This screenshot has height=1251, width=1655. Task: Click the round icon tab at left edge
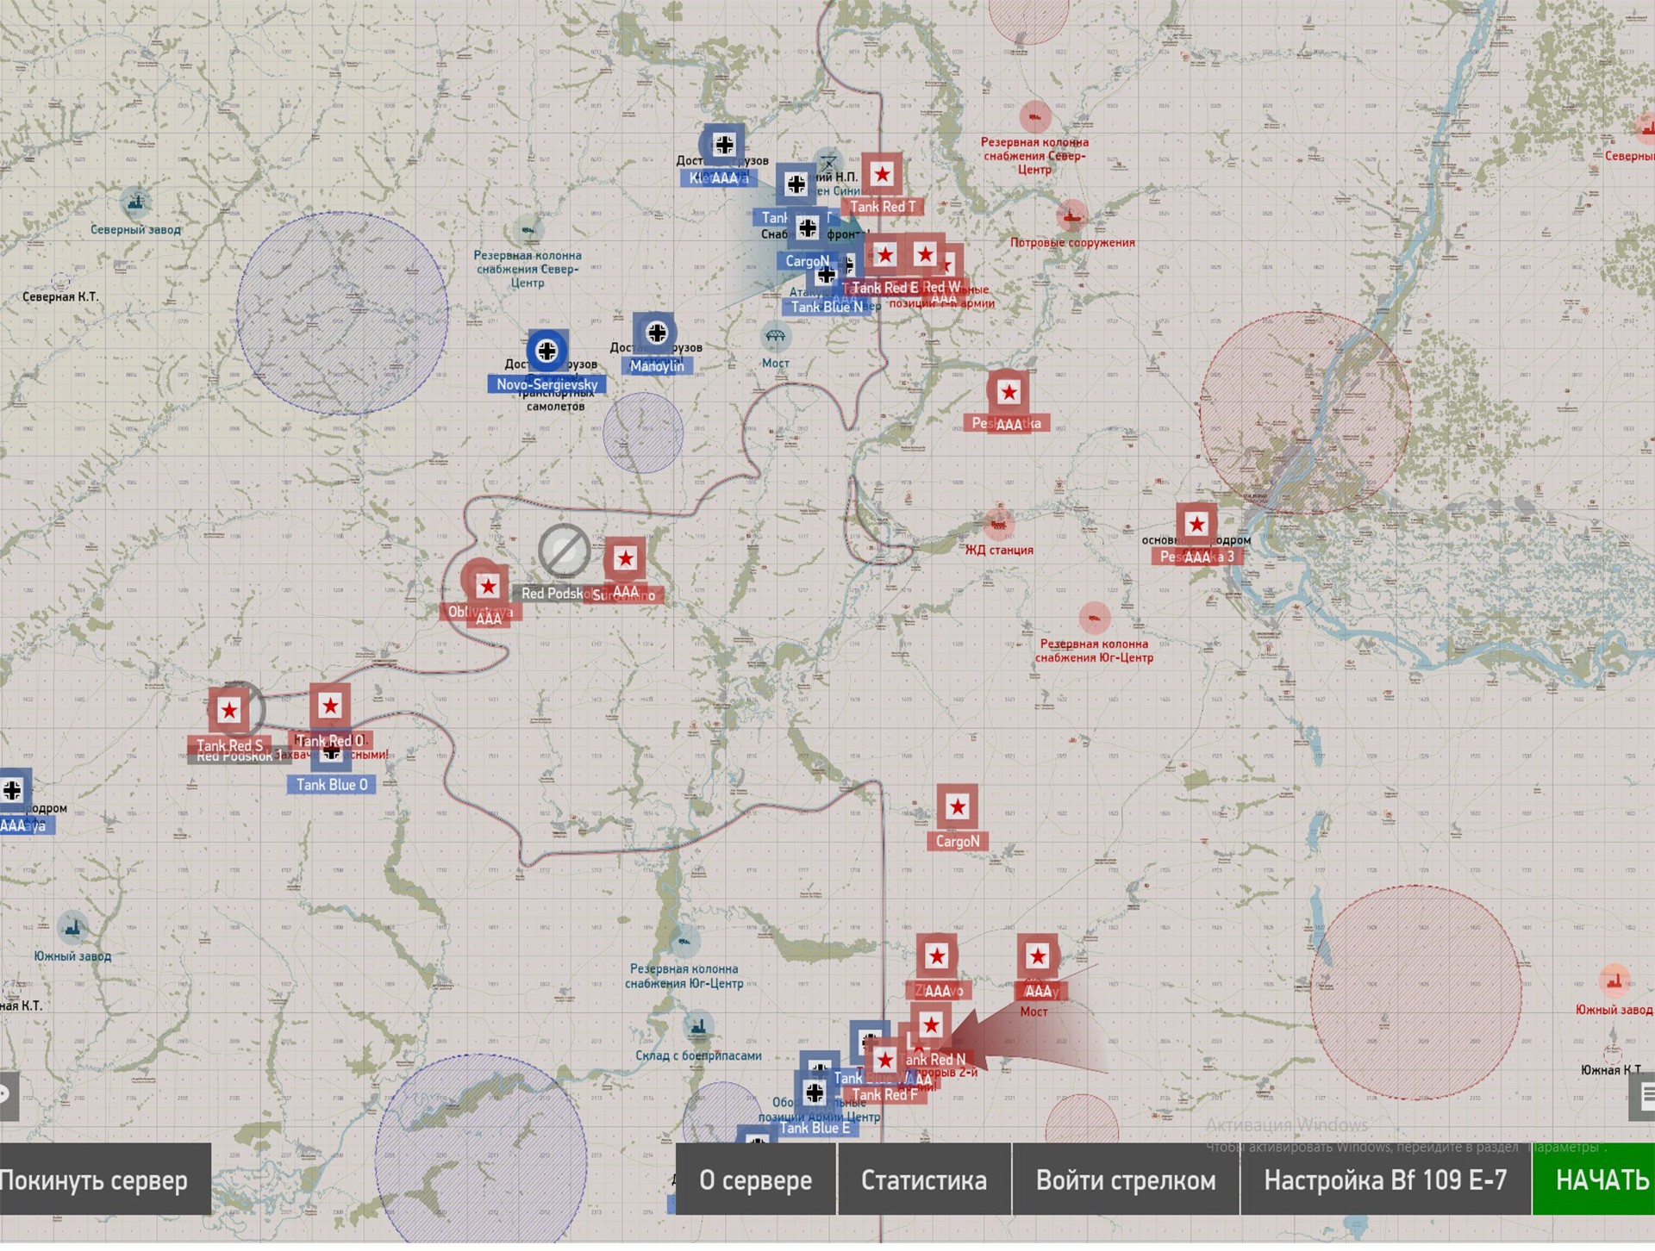tap(7, 1096)
